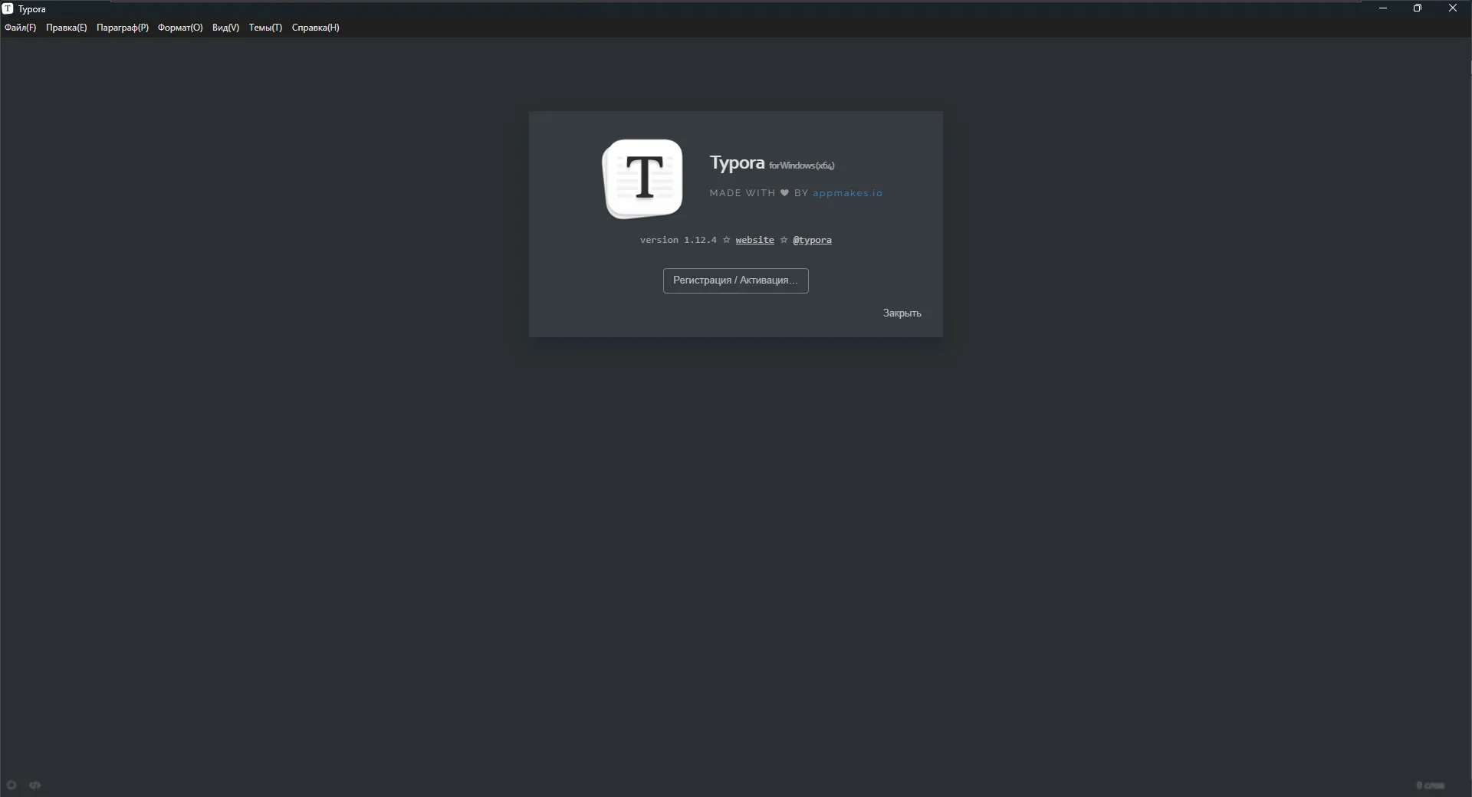Click the Typora heading in dialog
The width and height of the screenshot is (1472, 797).
[x=737, y=163]
